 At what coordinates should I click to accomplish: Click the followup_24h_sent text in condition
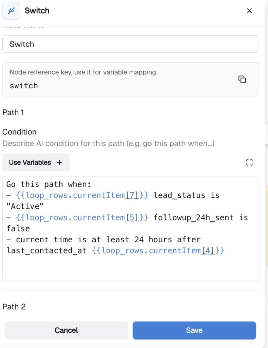coord(193,217)
